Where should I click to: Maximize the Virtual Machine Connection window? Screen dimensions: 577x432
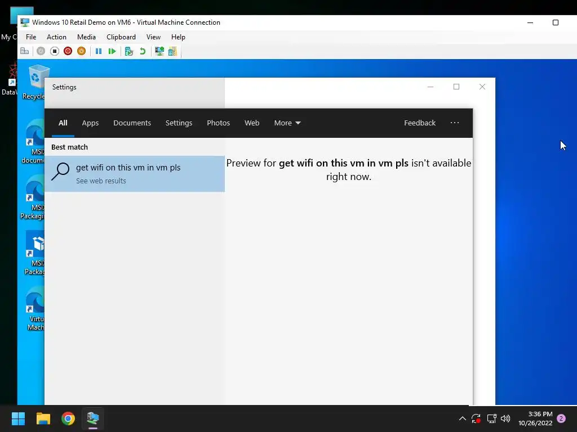point(556,22)
